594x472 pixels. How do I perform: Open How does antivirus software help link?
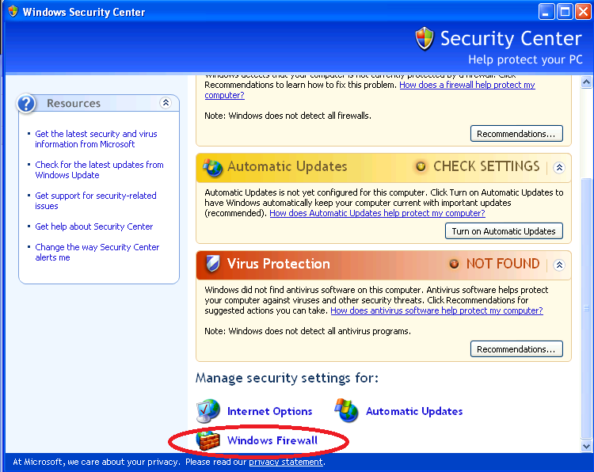pyautogui.click(x=436, y=310)
